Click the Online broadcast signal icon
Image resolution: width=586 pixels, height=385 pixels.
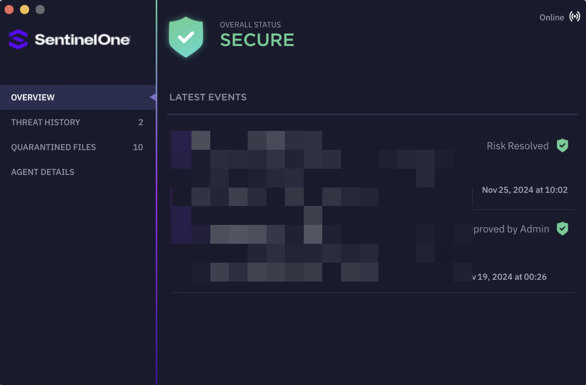574,17
